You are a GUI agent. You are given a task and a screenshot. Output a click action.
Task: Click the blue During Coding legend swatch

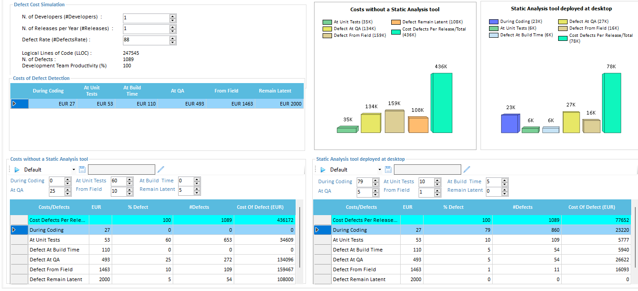pyautogui.click(x=494, y=22)
